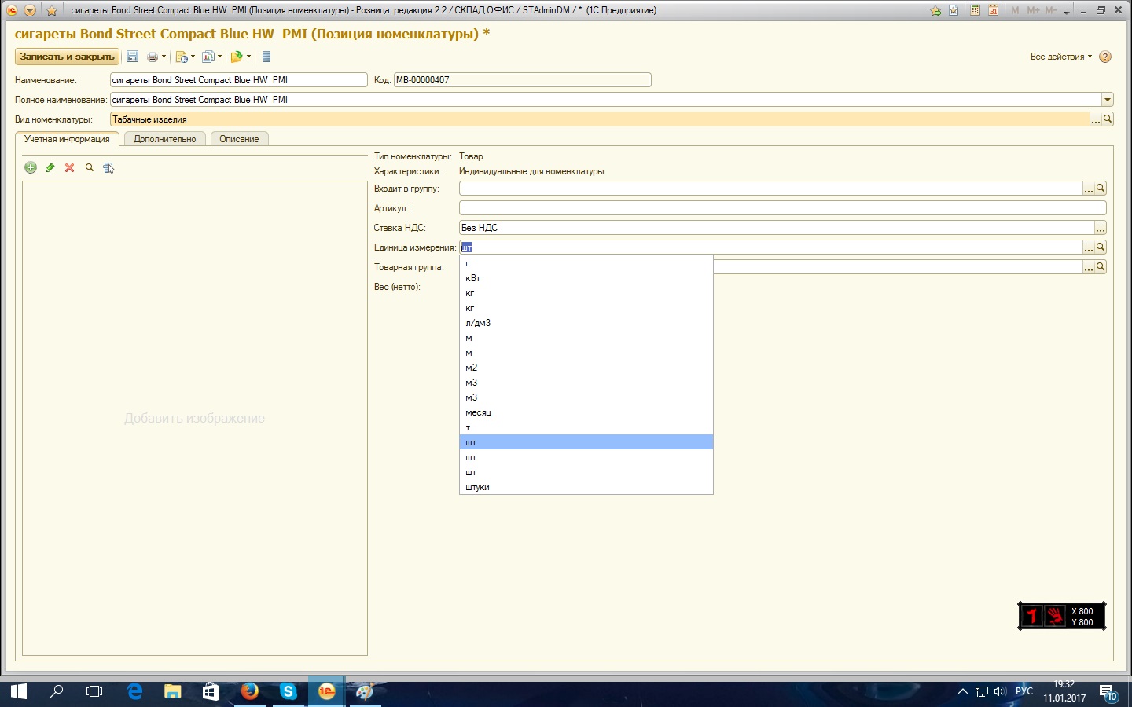The image size is (1132, 707).
Task: Click the Наименование input field
Action: (x=238, y=80)
